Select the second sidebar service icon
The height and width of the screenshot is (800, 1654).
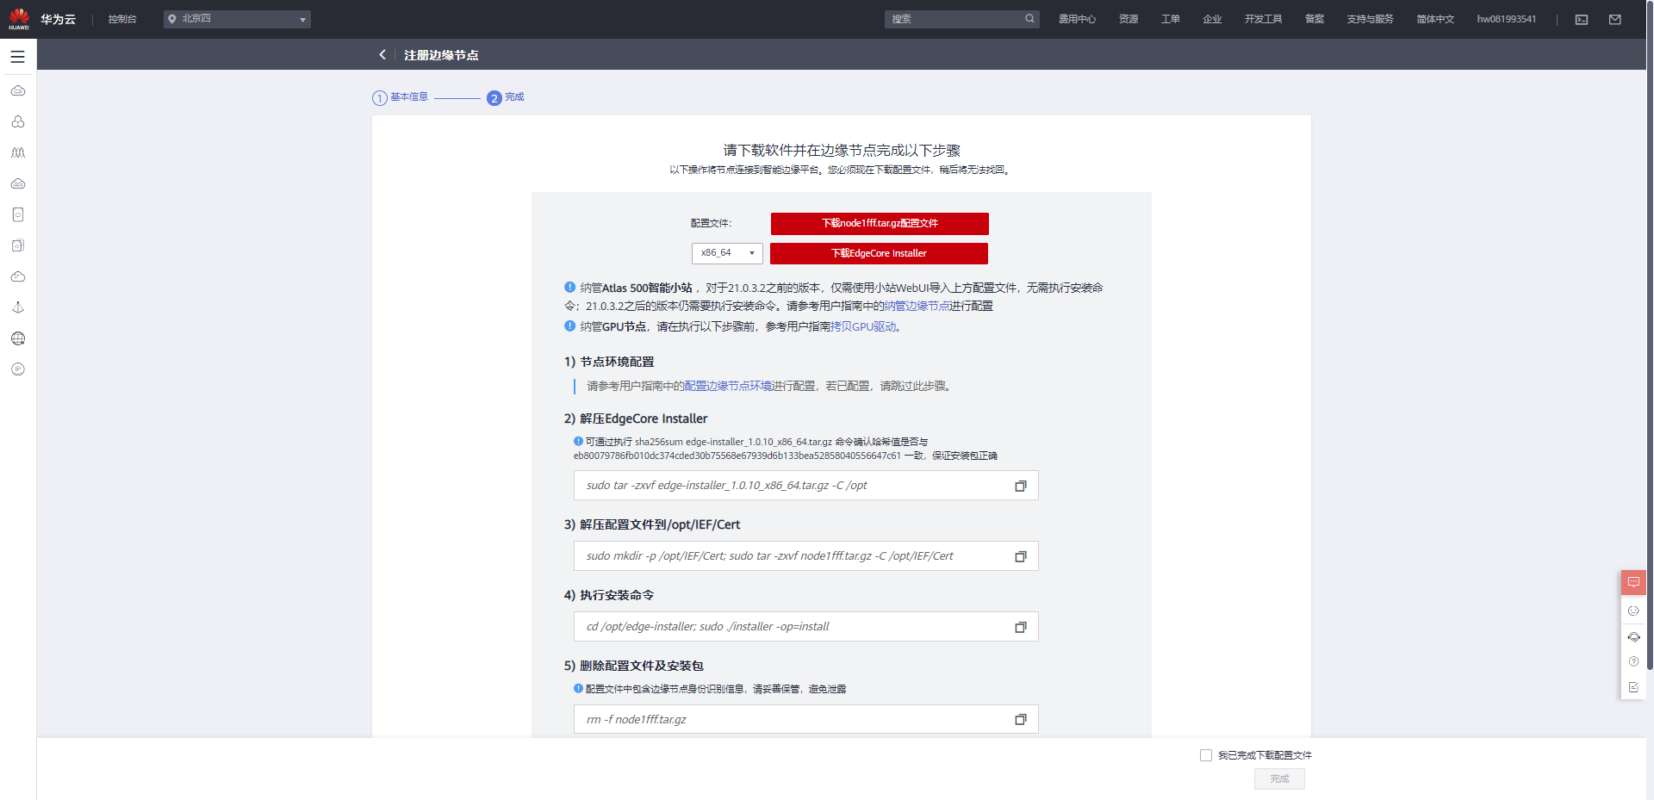click(18, 121)
